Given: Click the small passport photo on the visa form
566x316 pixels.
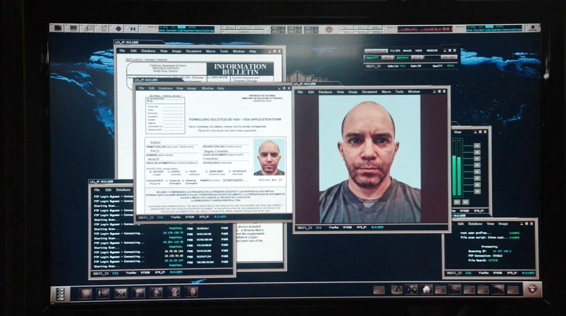Looking at the screenshot, I should pyautogui.click(x=269, y=157).
